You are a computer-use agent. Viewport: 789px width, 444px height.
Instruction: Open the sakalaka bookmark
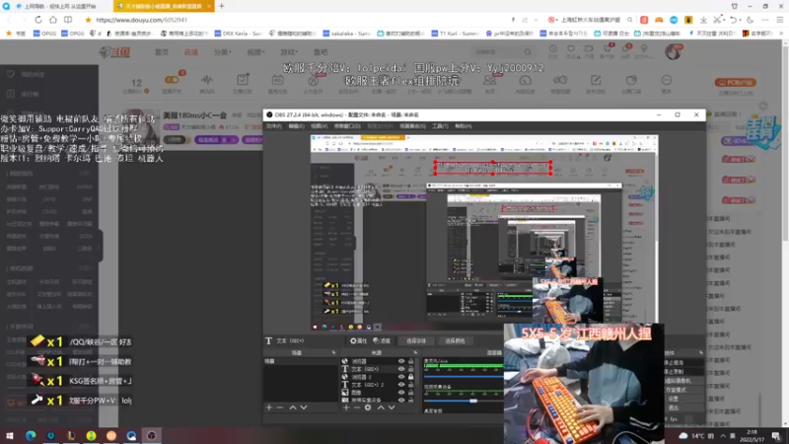[347, 34]
